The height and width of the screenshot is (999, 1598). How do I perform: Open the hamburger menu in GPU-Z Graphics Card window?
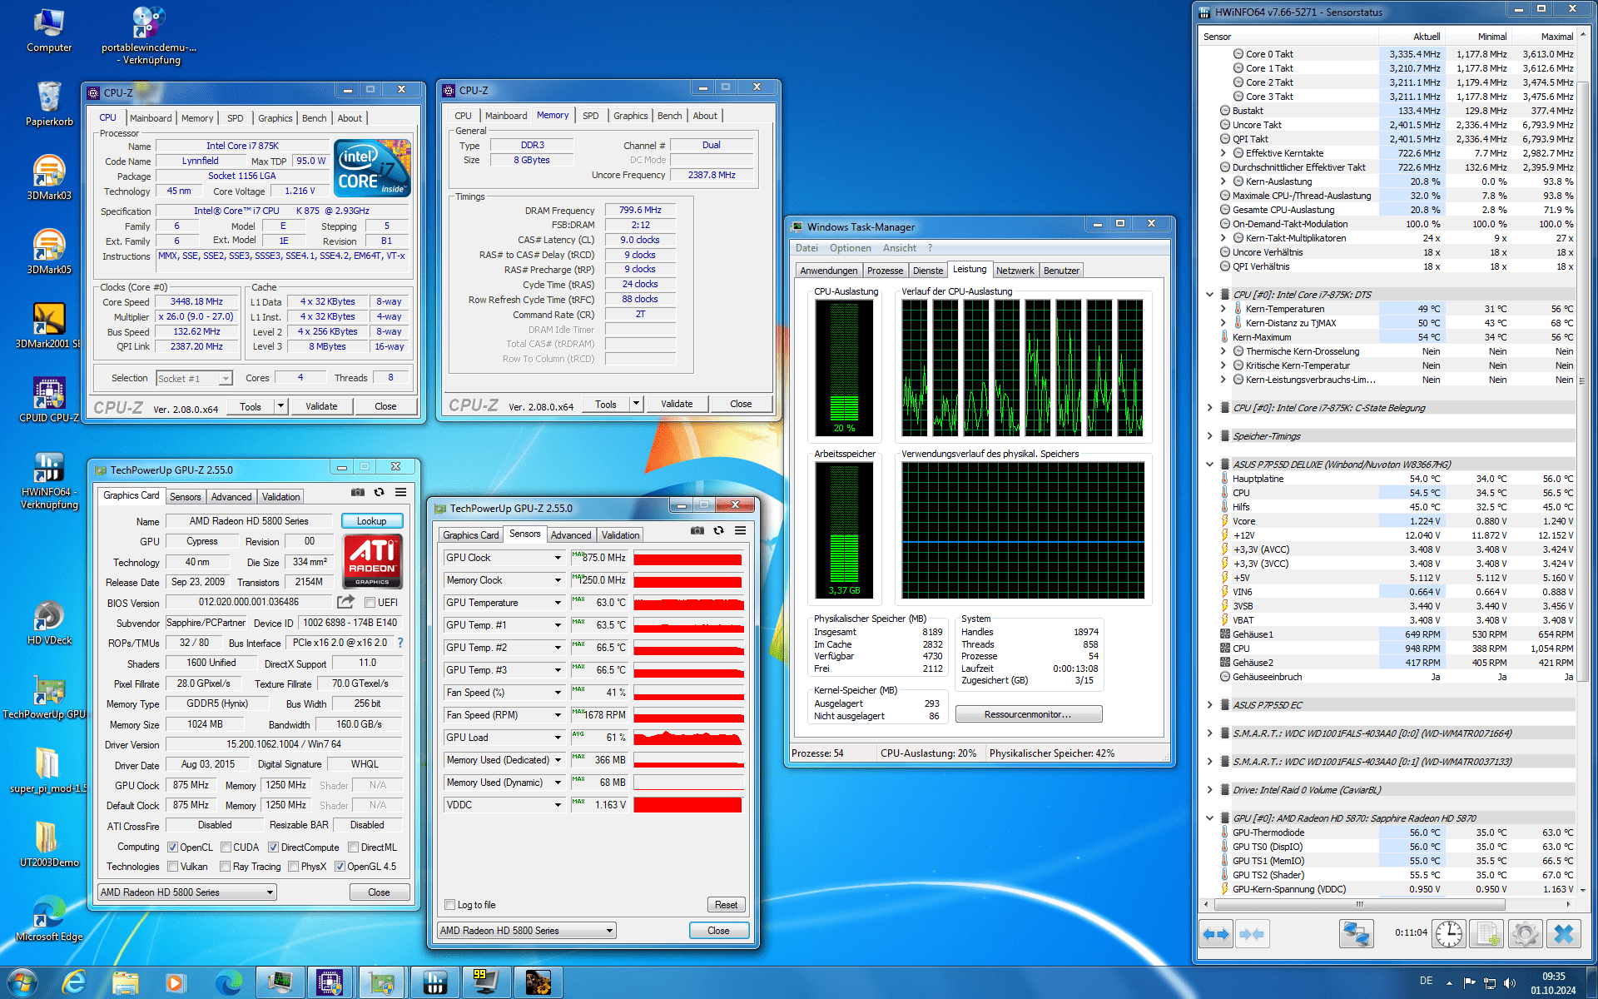[401, 493]
